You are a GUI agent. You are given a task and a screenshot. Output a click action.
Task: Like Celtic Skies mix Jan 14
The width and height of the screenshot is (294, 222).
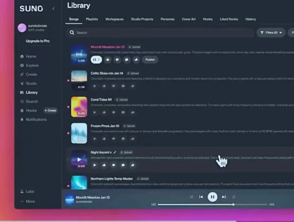pyautogui.click(x=104, y=86)
